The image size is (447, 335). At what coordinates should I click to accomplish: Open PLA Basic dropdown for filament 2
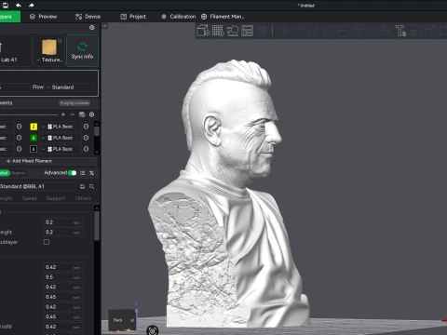(x=61, y=127)
